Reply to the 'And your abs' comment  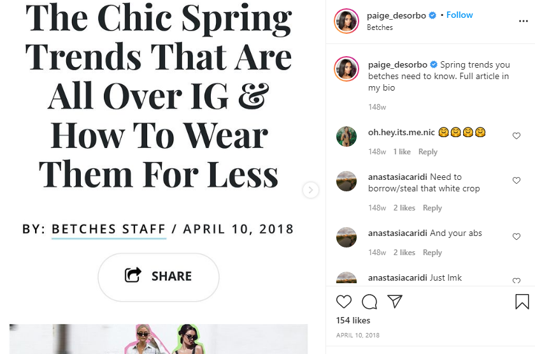[432, 253]
